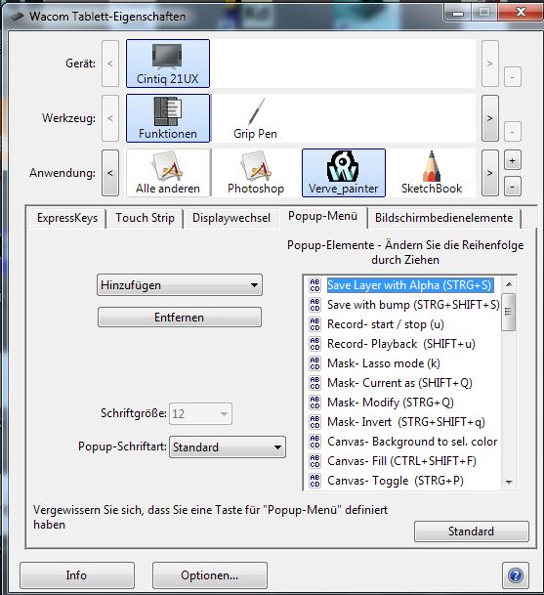Click keystroke icon beside Canvas- Fill
The image size is (544, 595).
click(314, 461)
